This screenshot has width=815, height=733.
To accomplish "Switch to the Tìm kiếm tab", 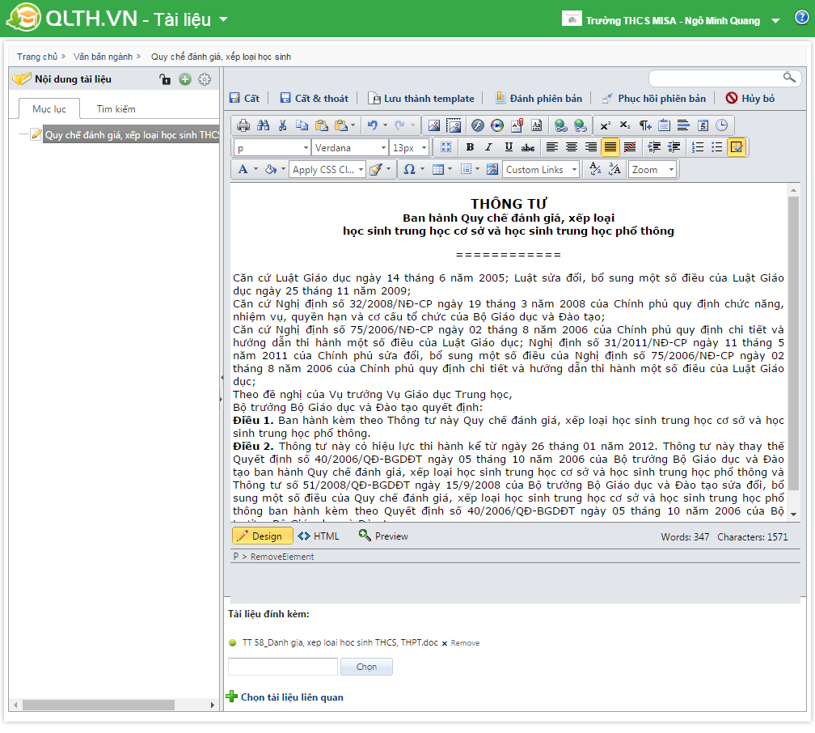I will pos(116,108).
